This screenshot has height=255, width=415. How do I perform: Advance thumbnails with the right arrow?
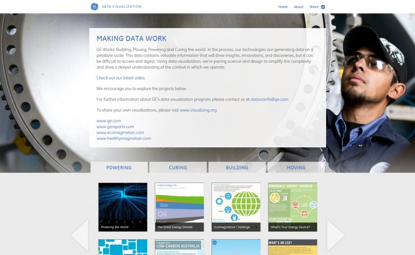coord(336,235)
